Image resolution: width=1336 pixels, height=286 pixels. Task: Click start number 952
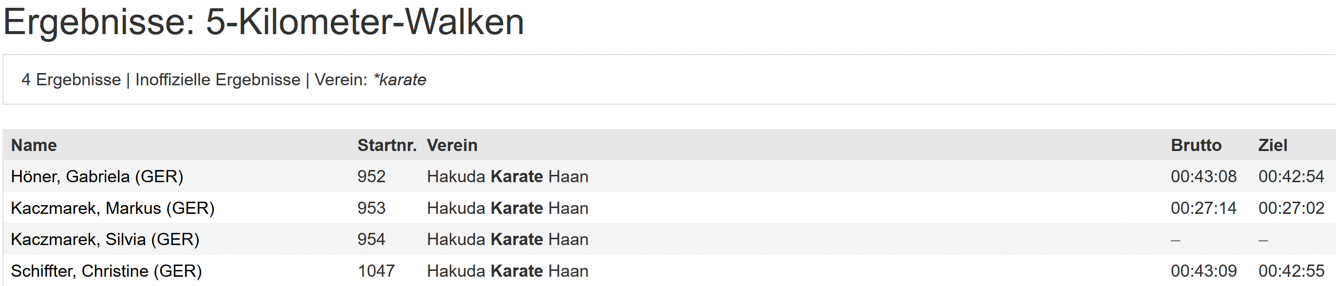click(x=371, y=176)
